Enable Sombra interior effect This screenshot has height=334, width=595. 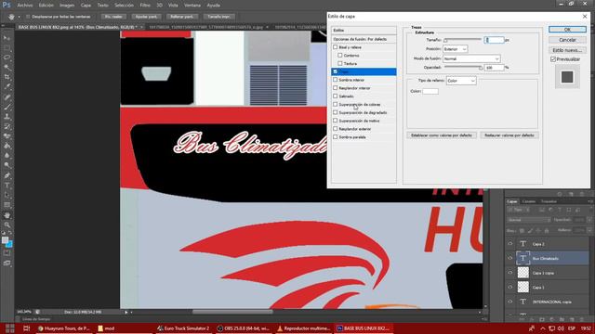335,80
